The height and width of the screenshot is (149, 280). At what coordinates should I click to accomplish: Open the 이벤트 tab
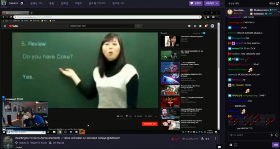click(x=79, y=3)
